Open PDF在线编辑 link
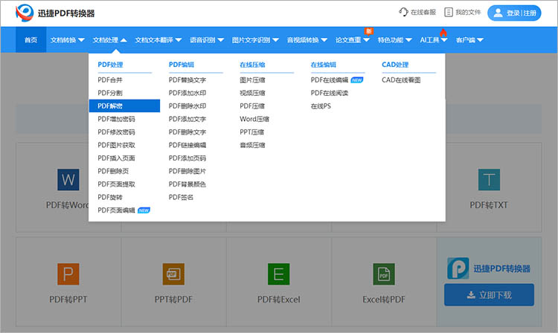The image size is (558, 333). click(330, 80)
